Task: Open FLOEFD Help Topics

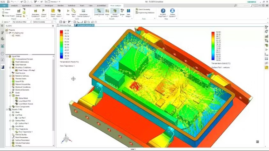Action: (163, 13)
